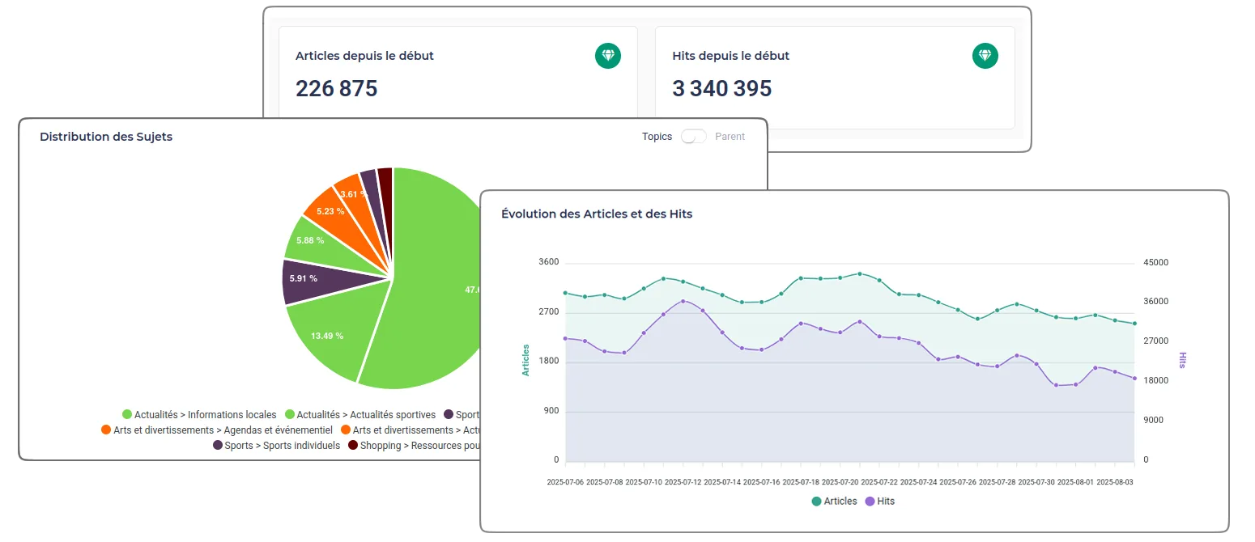Click the 2025-08-01 date label
Image resolution: width=1255 pixels, height=542 pixels.
coord(1076,481)
